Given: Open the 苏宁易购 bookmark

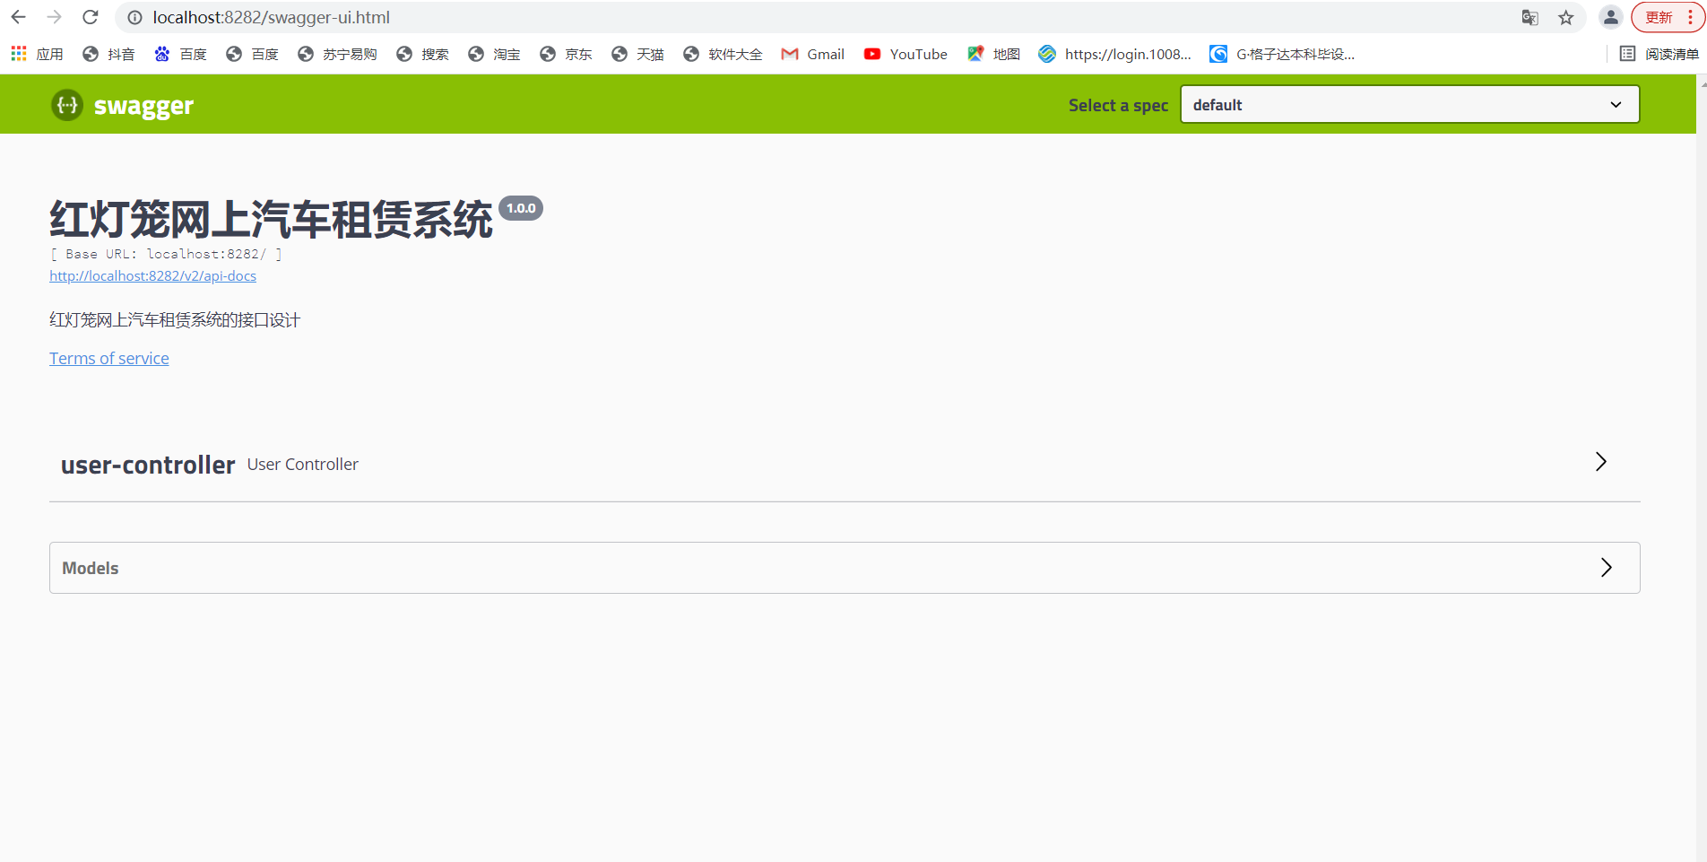Looking at the screenshot, I should click(336, 54).
